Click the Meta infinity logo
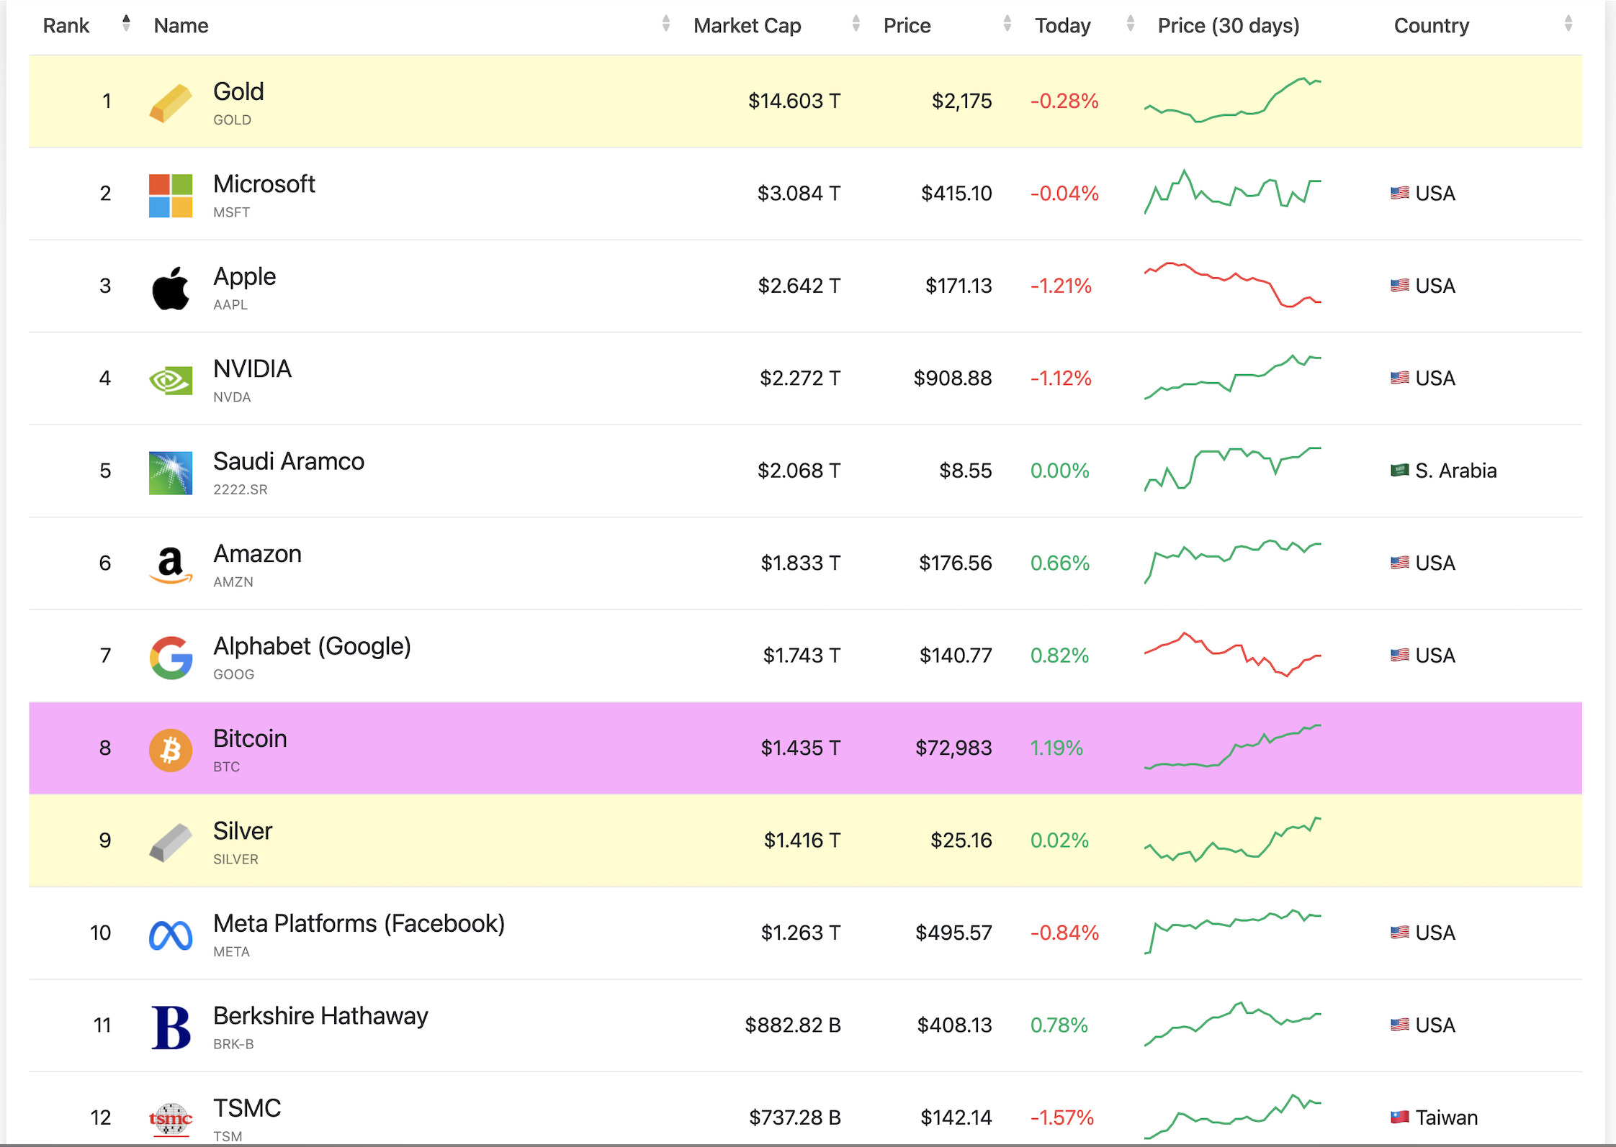The width and height of the screenshot is (1616, 1147). coord(171,935)
